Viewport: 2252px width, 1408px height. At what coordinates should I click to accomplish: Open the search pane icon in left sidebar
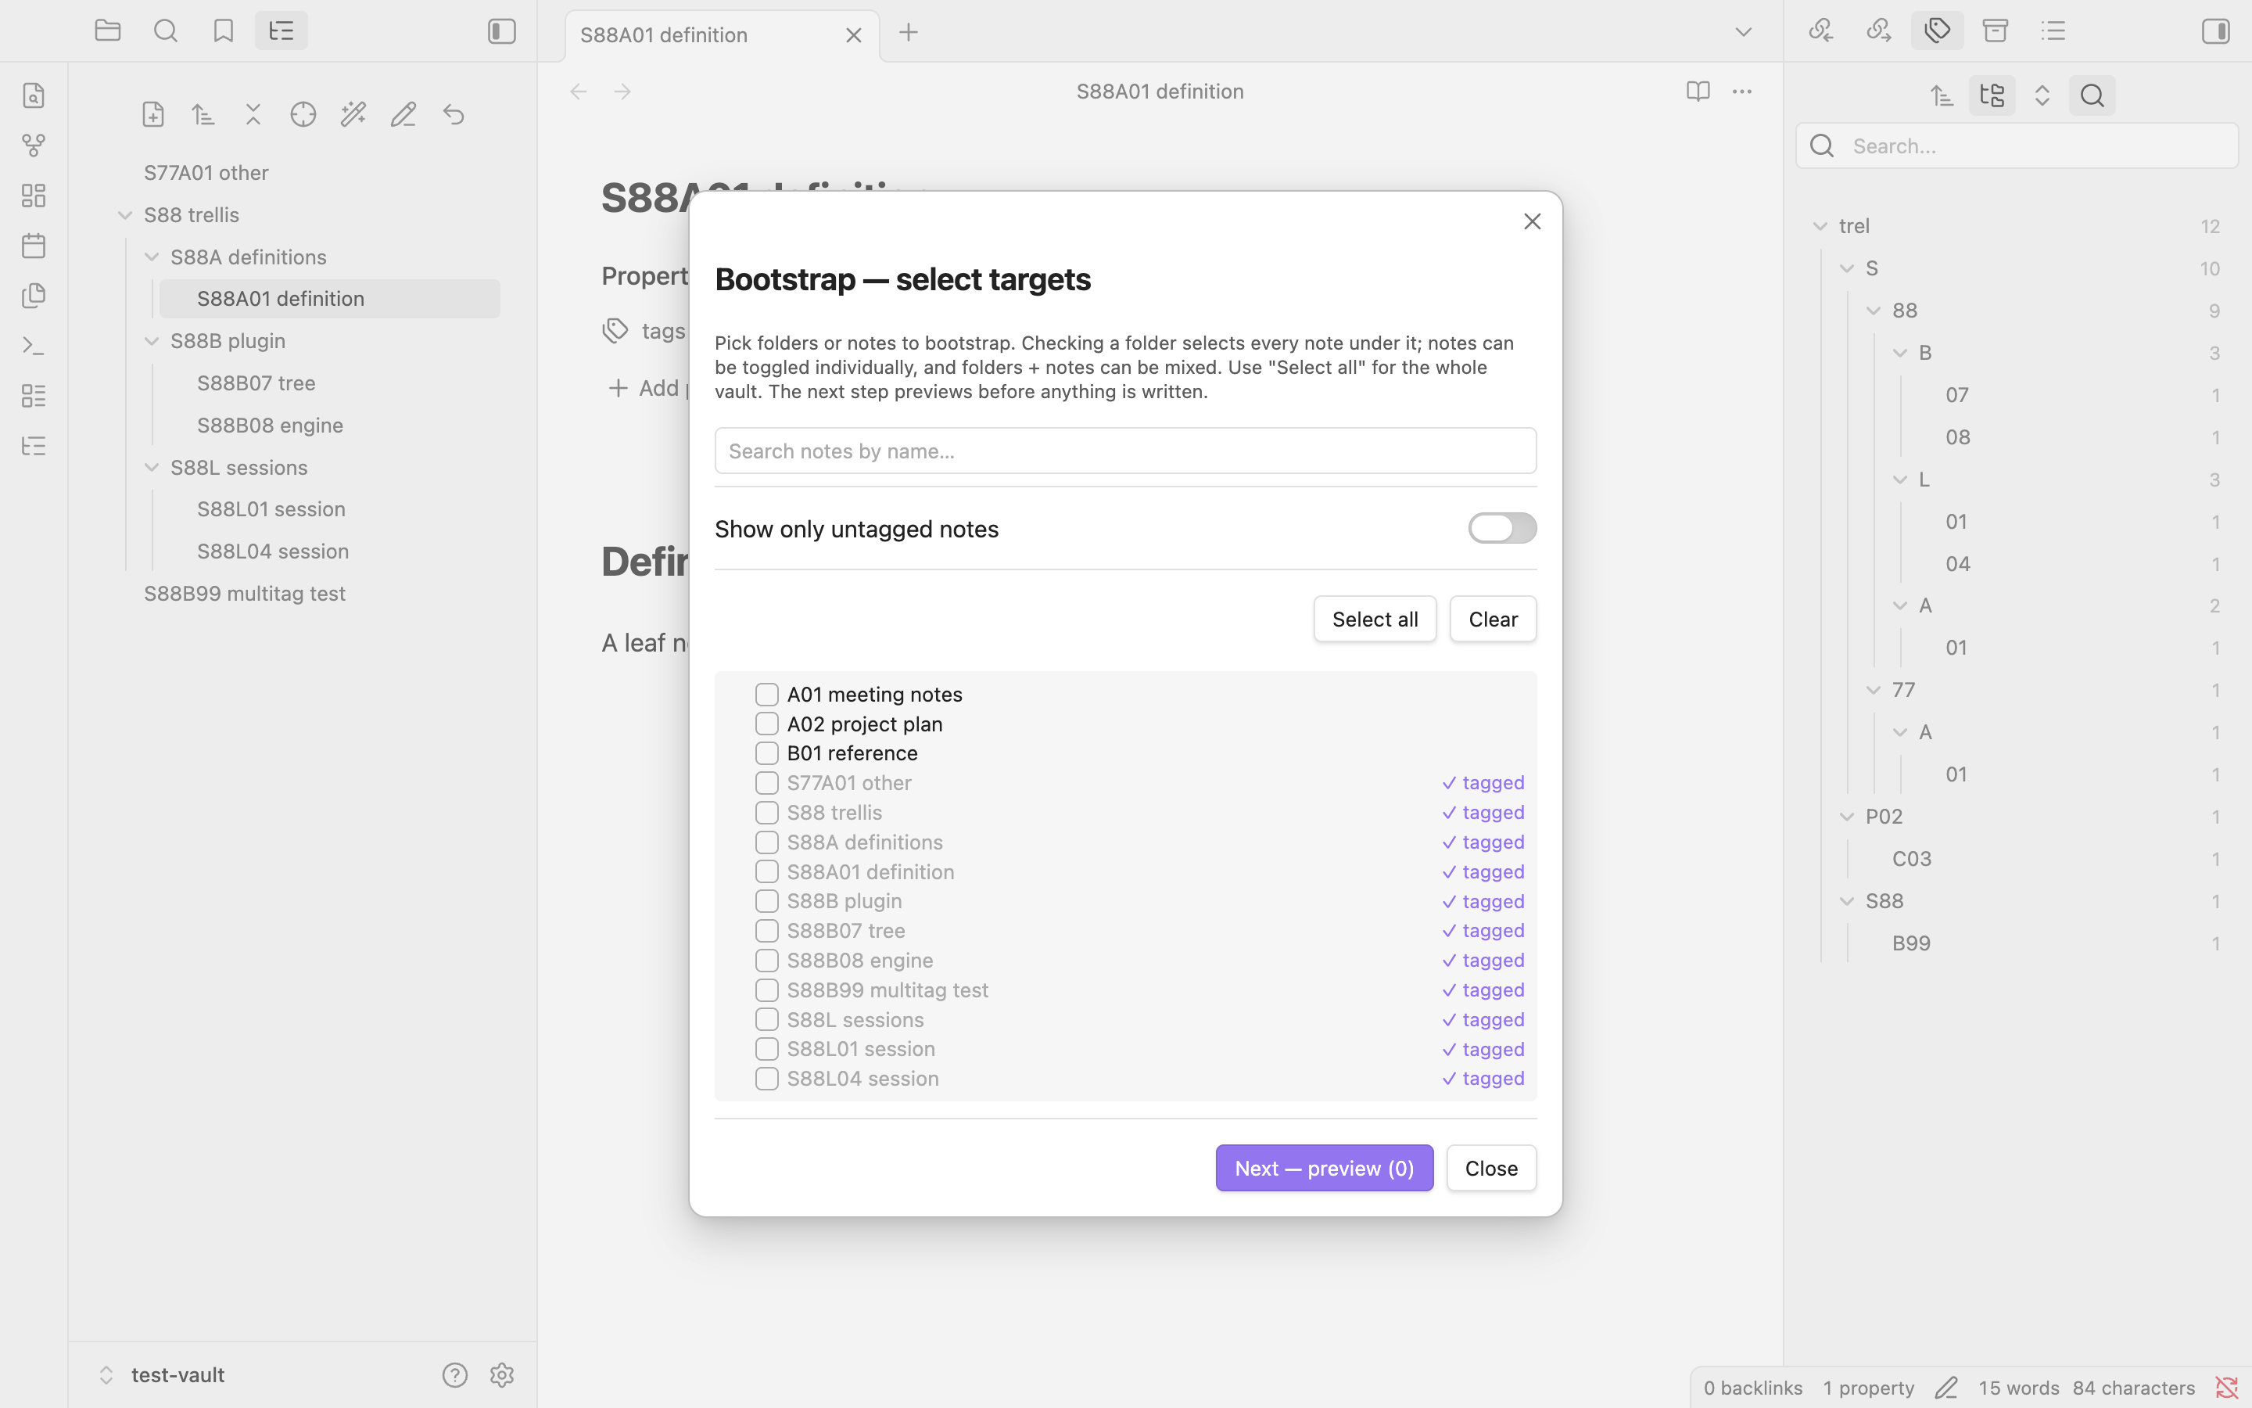166,31
